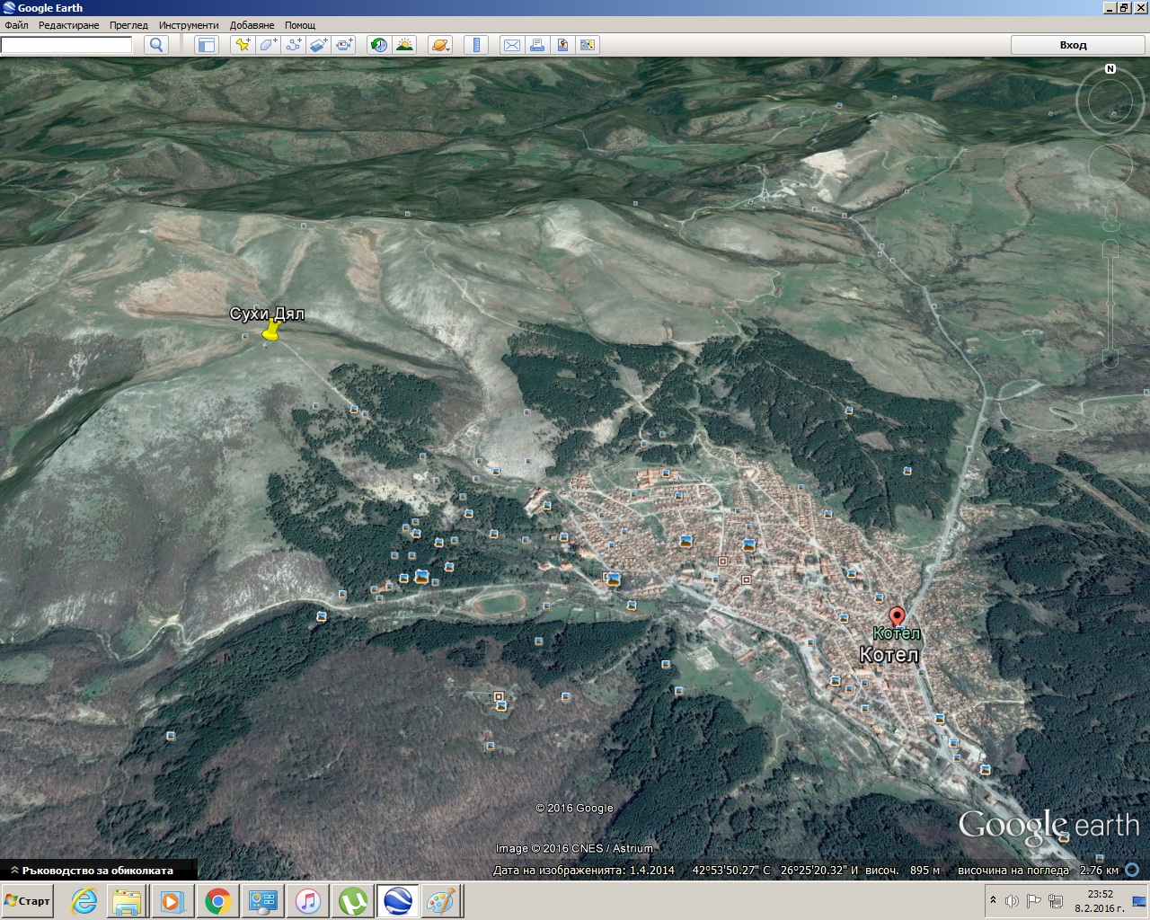Click the Email envelope icon
Screen dimensions: 1150x920
[x=512, y=45]
